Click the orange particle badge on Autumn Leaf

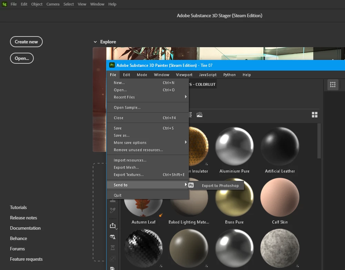click(x=161, y=215)
